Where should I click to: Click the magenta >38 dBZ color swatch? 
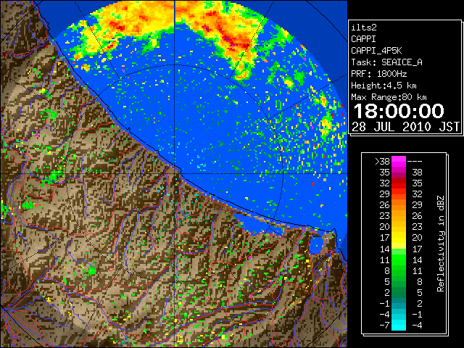coord(399,161)
